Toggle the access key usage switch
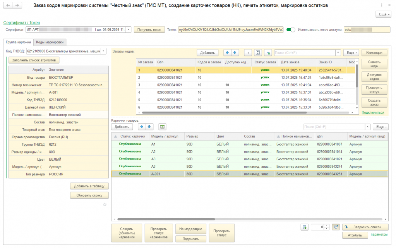Image resolution: width=396 pixels, height=248 pixels. [291, 30]
